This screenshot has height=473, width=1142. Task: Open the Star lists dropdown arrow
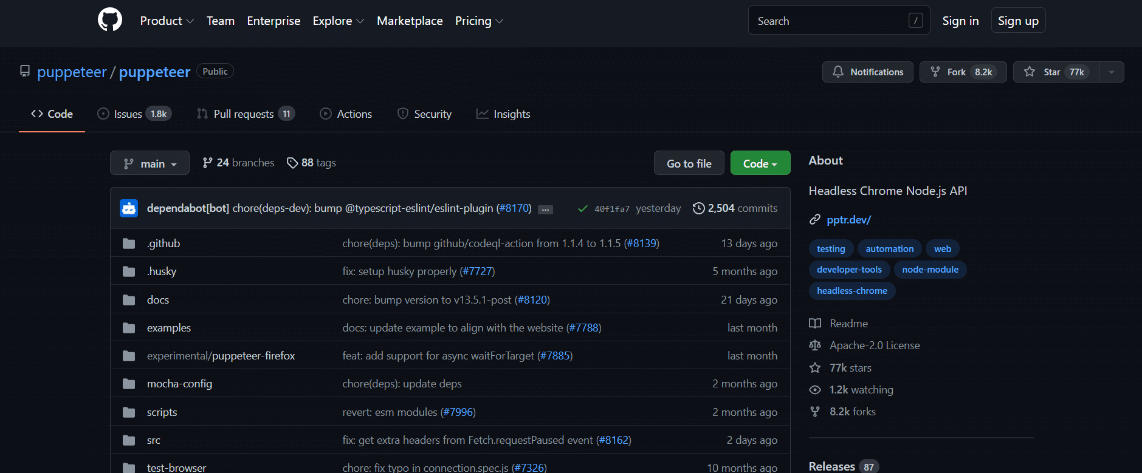pyautogui.click(x=1112, y=72)
